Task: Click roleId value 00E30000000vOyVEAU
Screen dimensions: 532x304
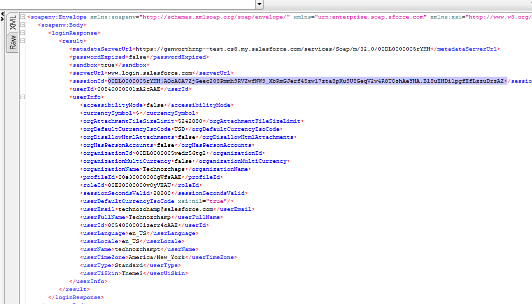Action: point(139,185)
